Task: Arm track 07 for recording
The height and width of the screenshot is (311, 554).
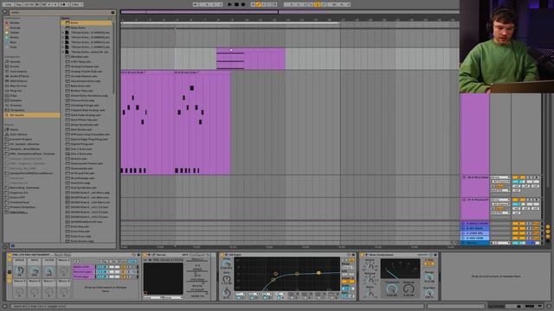Action: click(537, 200)
